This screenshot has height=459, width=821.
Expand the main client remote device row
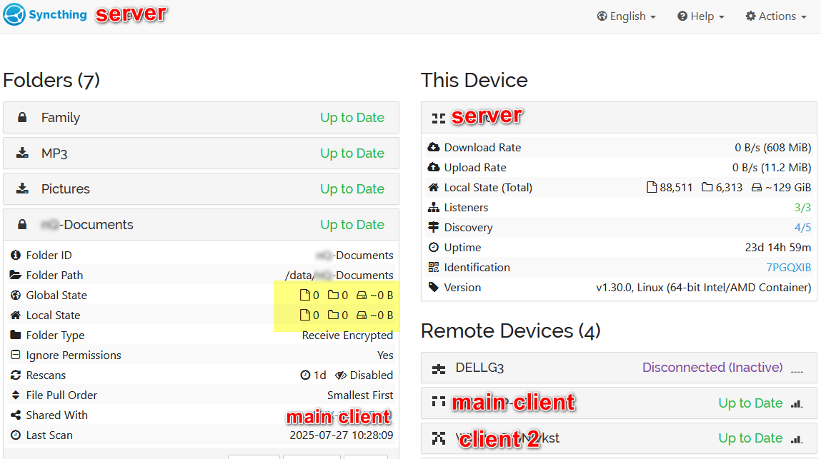pos(619,403)
